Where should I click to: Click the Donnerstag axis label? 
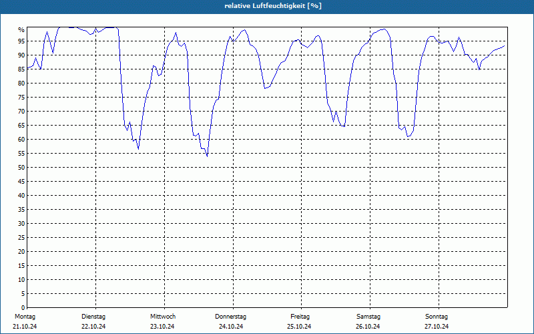[230, 317]
